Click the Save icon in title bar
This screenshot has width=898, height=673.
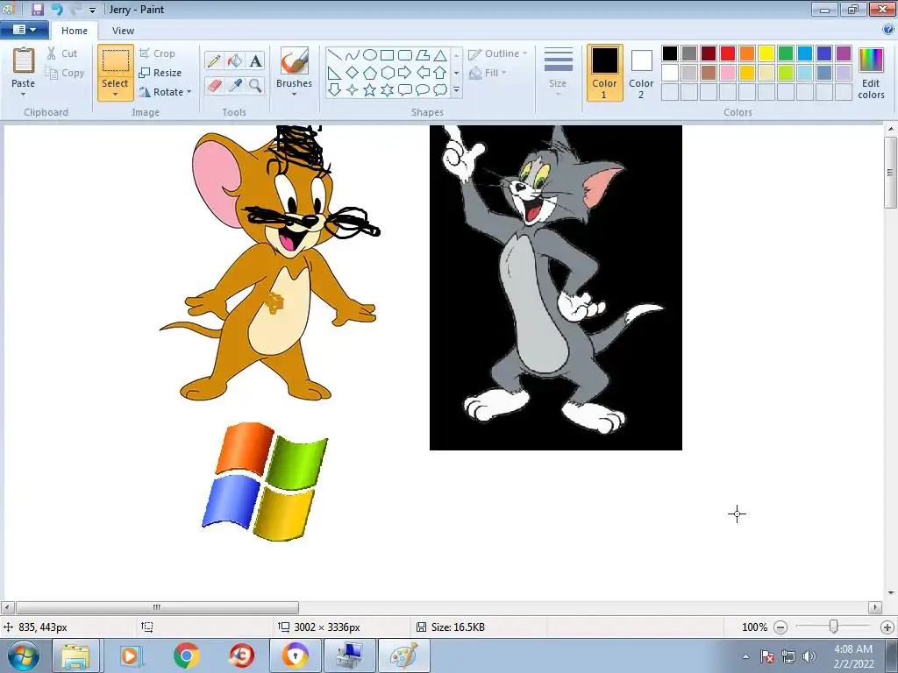pyautogui.click(x=37, y=9)
